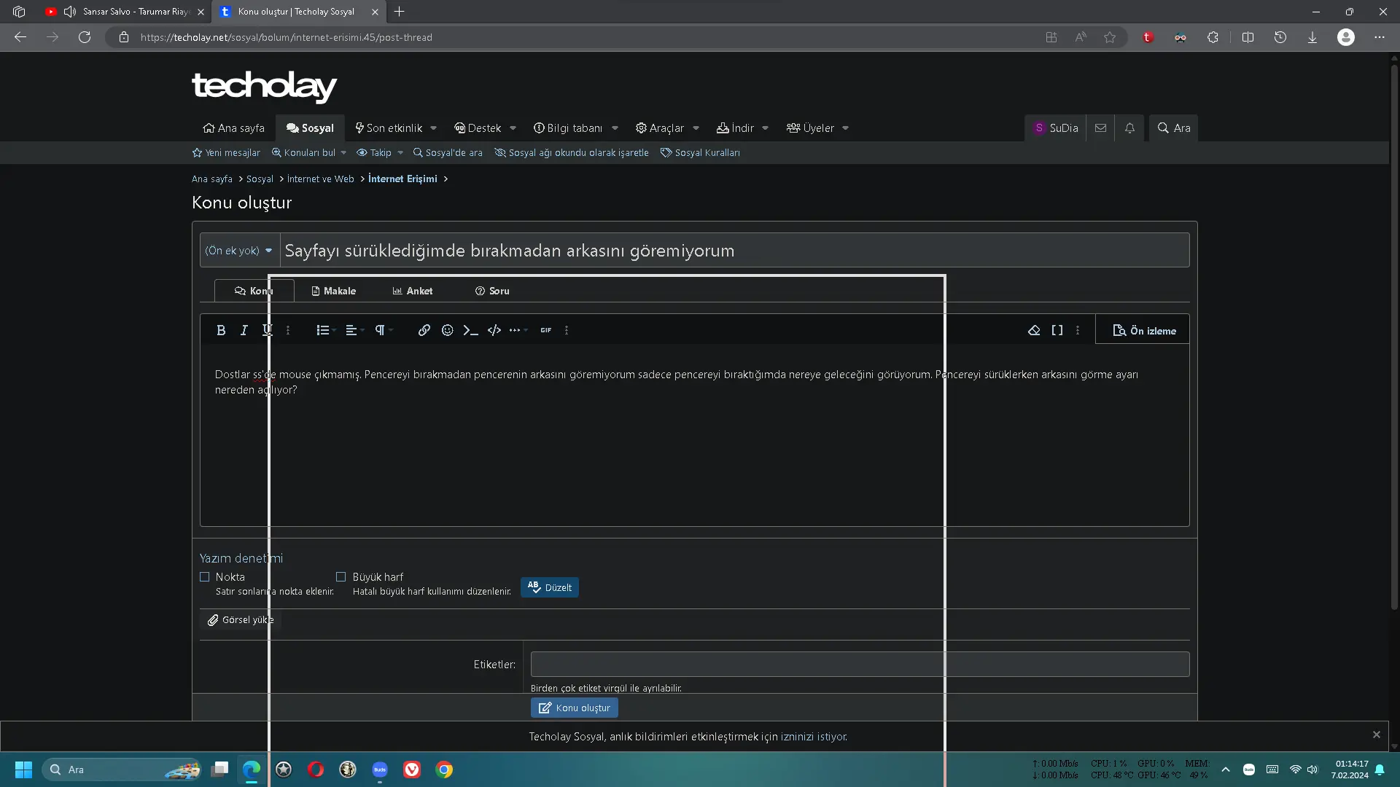
Task: Open the inbox envelope icon
Action: tap(1101, 128)
